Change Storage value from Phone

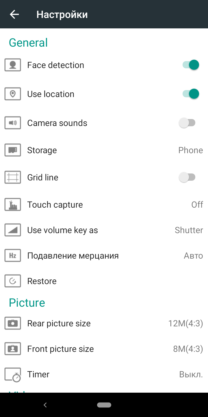tap(190, 150)
